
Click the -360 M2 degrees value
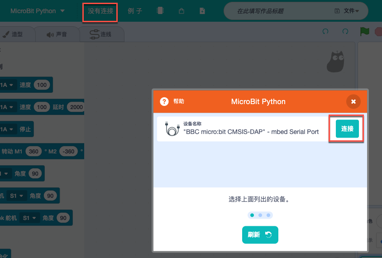click(x=68, y=151)
